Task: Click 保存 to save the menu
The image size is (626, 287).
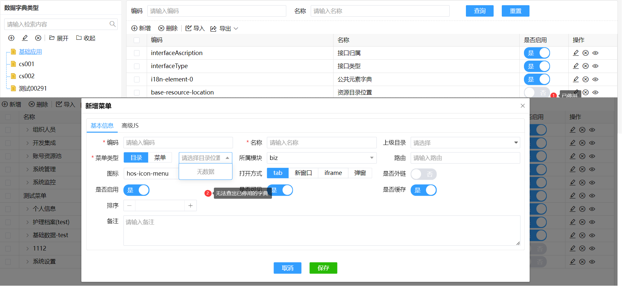Action: click(x=323, y=268)
